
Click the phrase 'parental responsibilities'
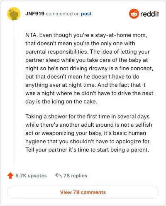click(x=56, y=52)
